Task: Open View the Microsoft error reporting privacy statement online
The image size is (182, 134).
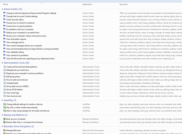Action: pyautogui.click(x=30, y=59)
